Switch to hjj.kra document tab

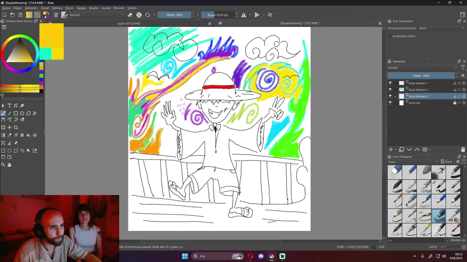(129, 23)
